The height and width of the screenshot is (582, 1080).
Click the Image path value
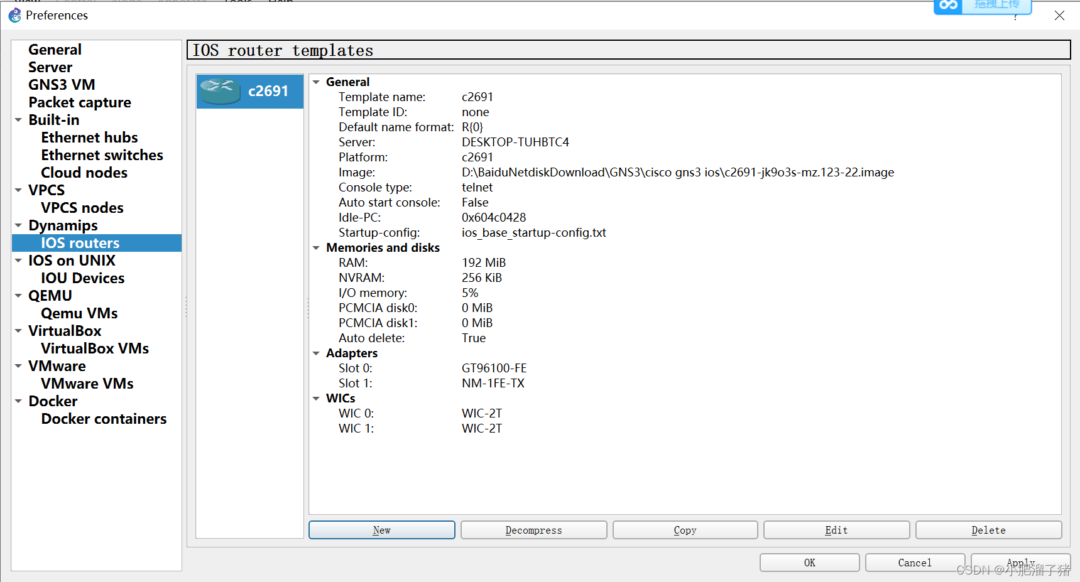[x=678, y=173]
